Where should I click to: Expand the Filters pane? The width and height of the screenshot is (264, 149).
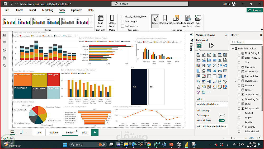(x=191, y=35)
